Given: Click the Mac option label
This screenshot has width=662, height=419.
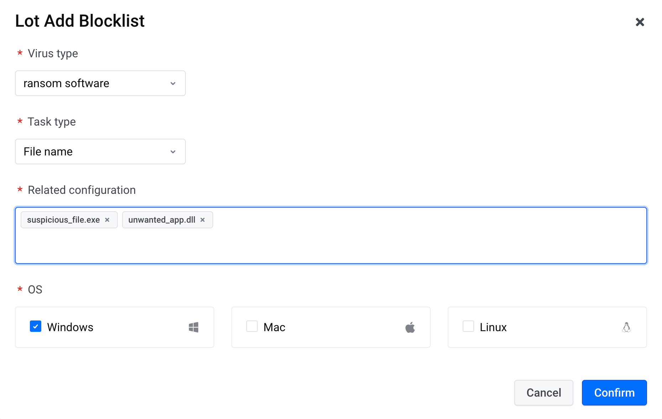Looking at the screenshot, I should coord(274,327).
